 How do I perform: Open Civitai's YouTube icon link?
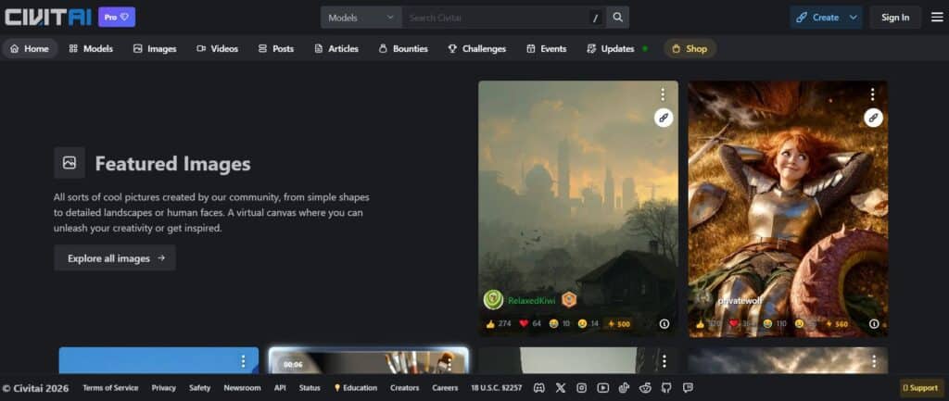(602, 388)
